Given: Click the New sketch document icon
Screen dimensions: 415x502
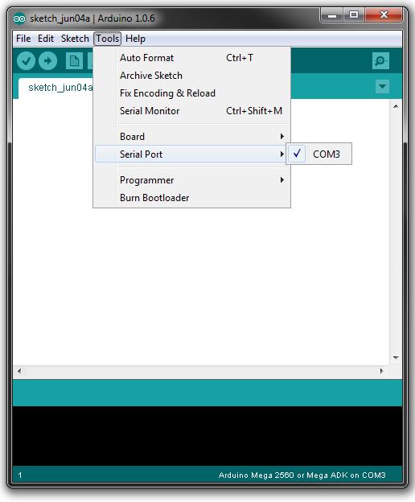Looking at the screenshot, I should pyautogui.click(x=74, y=61).
